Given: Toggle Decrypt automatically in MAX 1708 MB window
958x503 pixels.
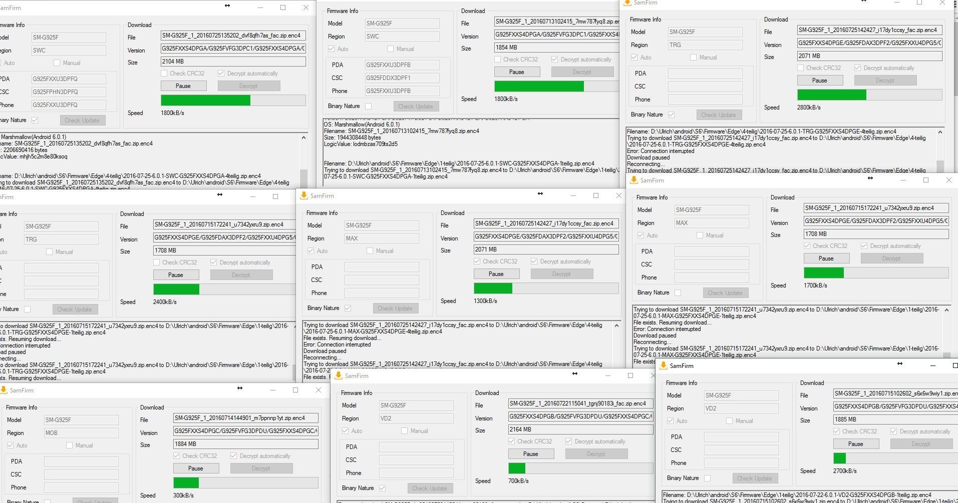Looking at the screenshot, I should click(864, 246).
